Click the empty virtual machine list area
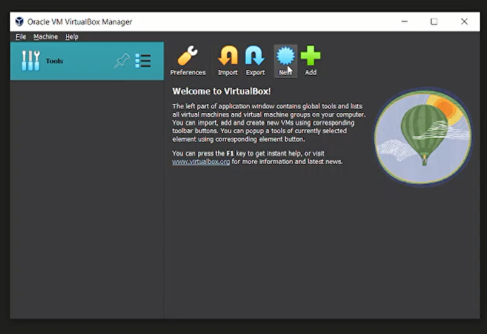Image resolution: width=487 pixels, height=334 pixels. 87,200
